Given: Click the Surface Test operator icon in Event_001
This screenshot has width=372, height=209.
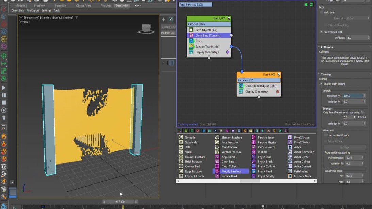Looking at the screenshot, I should click(191, 47).
